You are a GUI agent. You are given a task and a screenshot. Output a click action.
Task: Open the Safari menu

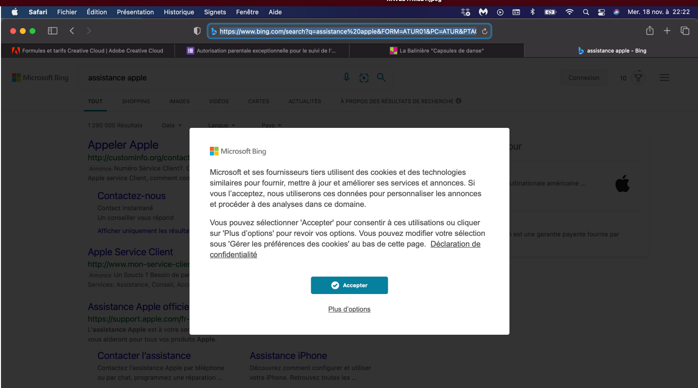point(38,12)
